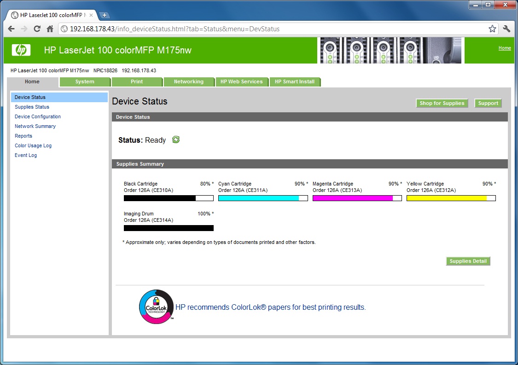Open the Reports page
518x365 pixels.
tap(23, 136)
